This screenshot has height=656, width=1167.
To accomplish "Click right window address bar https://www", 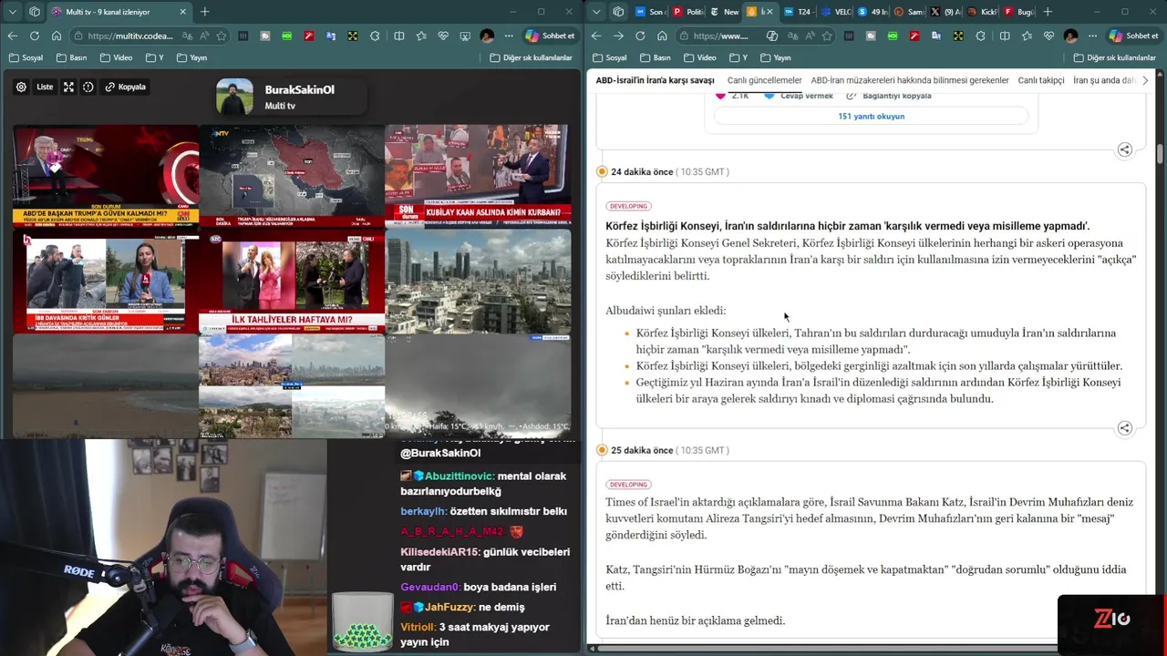I will click(720, 36).
